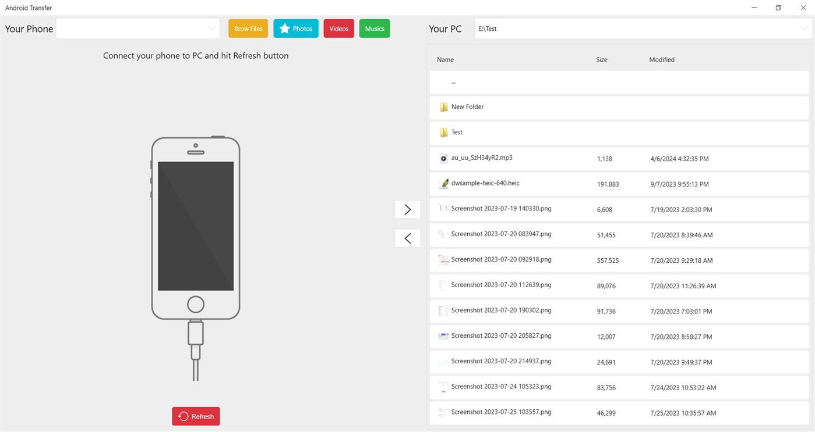Open the New Folder folder icon
Viewport: 815px width, 432px height.
point(443,107)
